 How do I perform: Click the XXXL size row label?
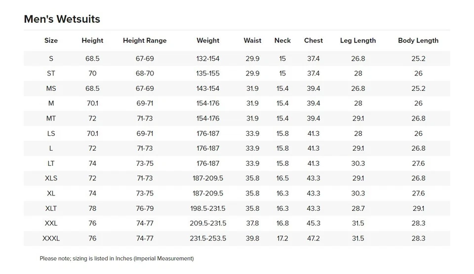point(51,238)
